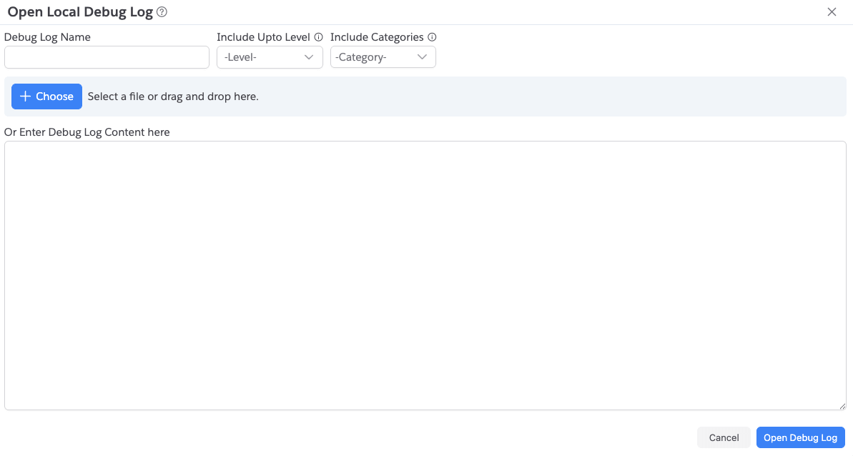Click the Cancel button

(x=724, y=437)
